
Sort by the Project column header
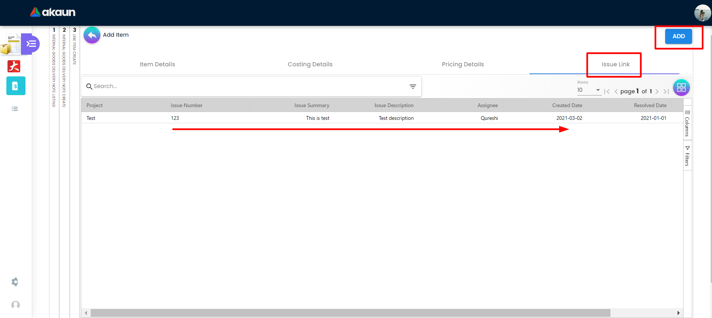coord(94,106)
